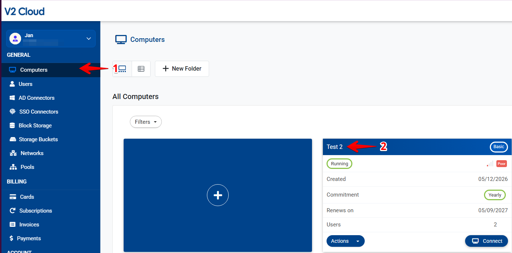Click the created date 05/12/2026
The width and height of the screenshot is (512, 253).
tap(493, 179)
